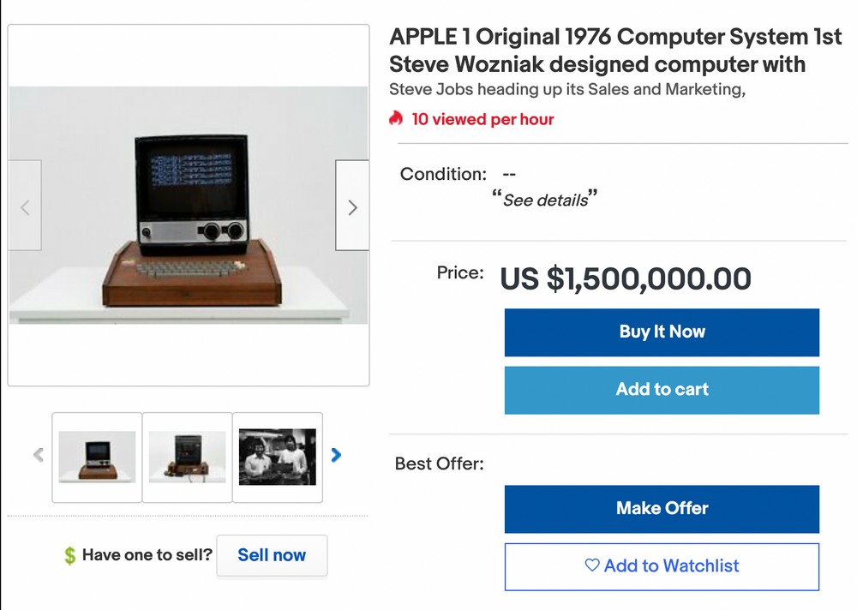Click the left arrow on the main image carousel
Image resolution: width=857 pixels, height=610 pixels.
click(25, 206)
